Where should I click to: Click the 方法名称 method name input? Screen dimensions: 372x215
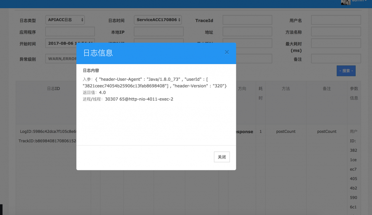coord(336,31)
